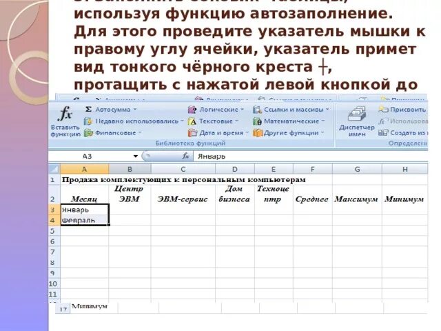Image resolution: width=441 pixels, height=331 pixels.
Task: Select column E header
Action: click(x=274, y=169)
